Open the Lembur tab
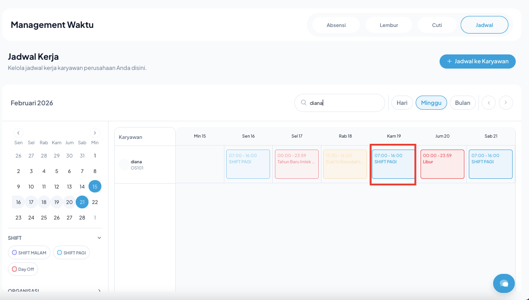Viewport: 529px width, 300px height. point(389,25)
